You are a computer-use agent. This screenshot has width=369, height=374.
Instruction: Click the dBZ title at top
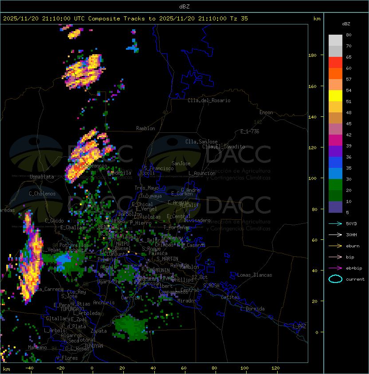point(184,6)
